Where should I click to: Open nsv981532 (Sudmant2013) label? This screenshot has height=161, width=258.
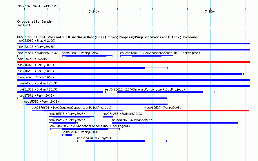point(37,89)
